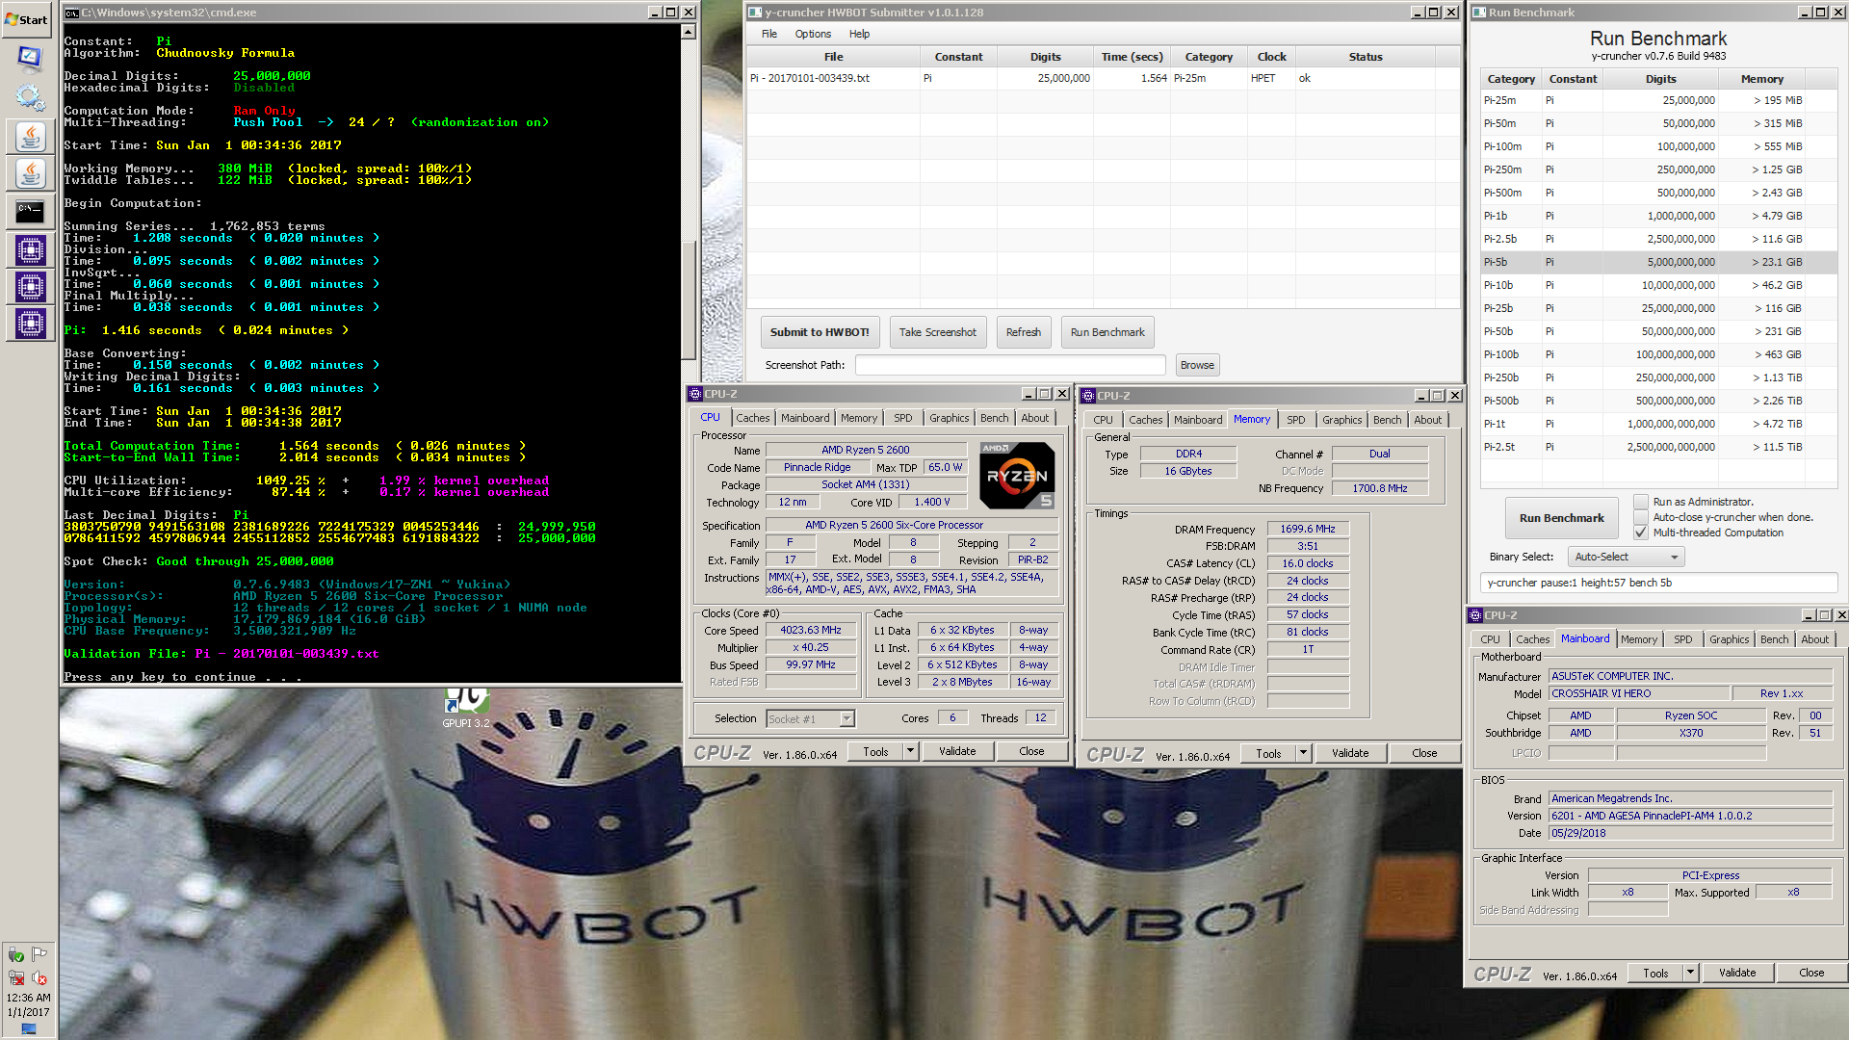1849x1040 pixels.
Task: Switch to SPD tab in CPU-Z Memory window
Action: (1296, 420)
